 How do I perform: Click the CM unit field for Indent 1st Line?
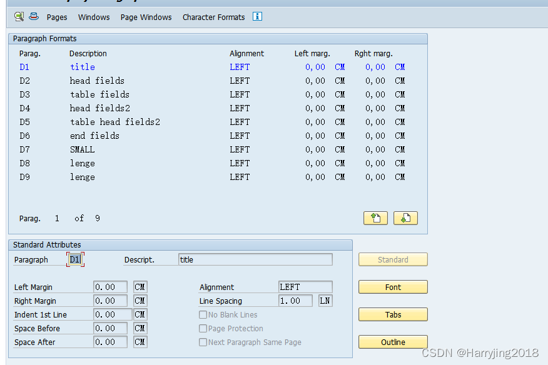coord(140,315)
